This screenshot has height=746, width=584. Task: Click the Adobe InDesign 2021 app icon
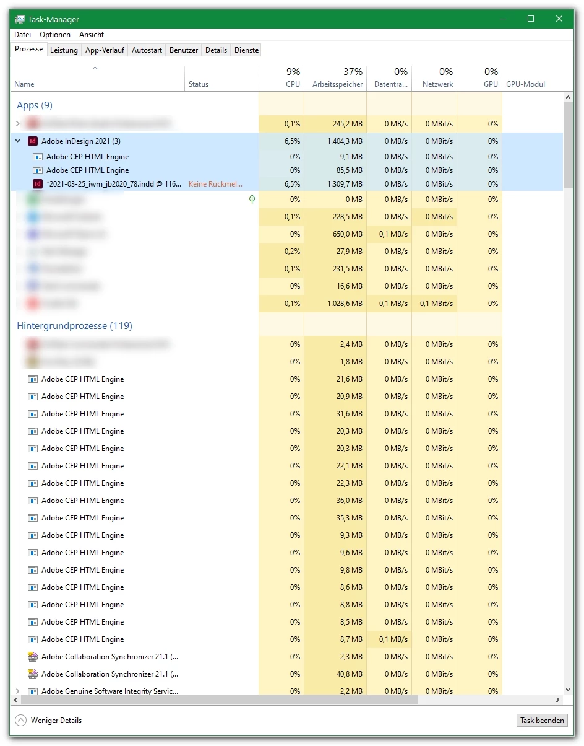33,141
